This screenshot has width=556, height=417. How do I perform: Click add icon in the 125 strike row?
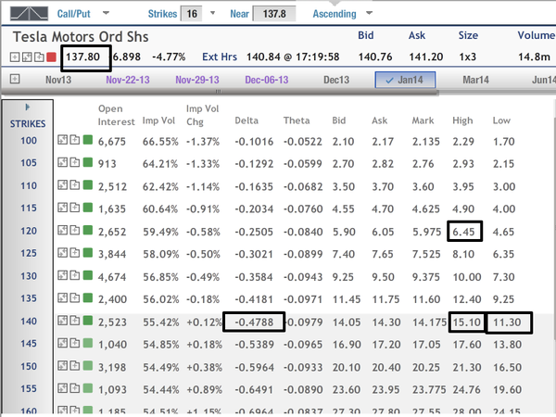[x=74, y=253]
